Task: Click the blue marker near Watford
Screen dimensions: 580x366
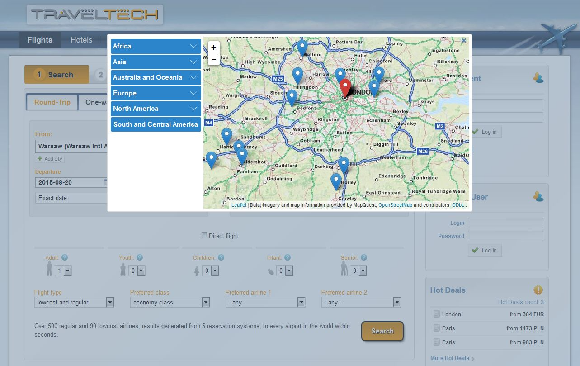Action: [302, 48]
